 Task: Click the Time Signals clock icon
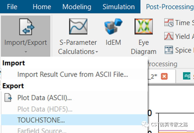click(x=169, y=23)
